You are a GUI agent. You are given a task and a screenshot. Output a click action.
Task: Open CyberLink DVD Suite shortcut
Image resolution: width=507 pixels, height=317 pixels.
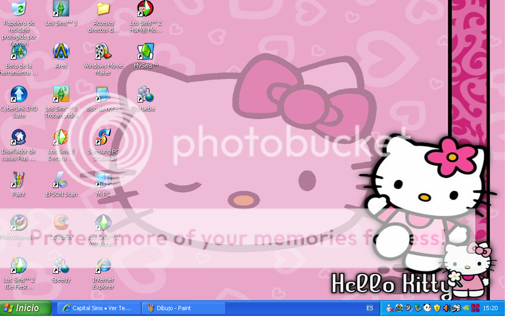point(19,95)
